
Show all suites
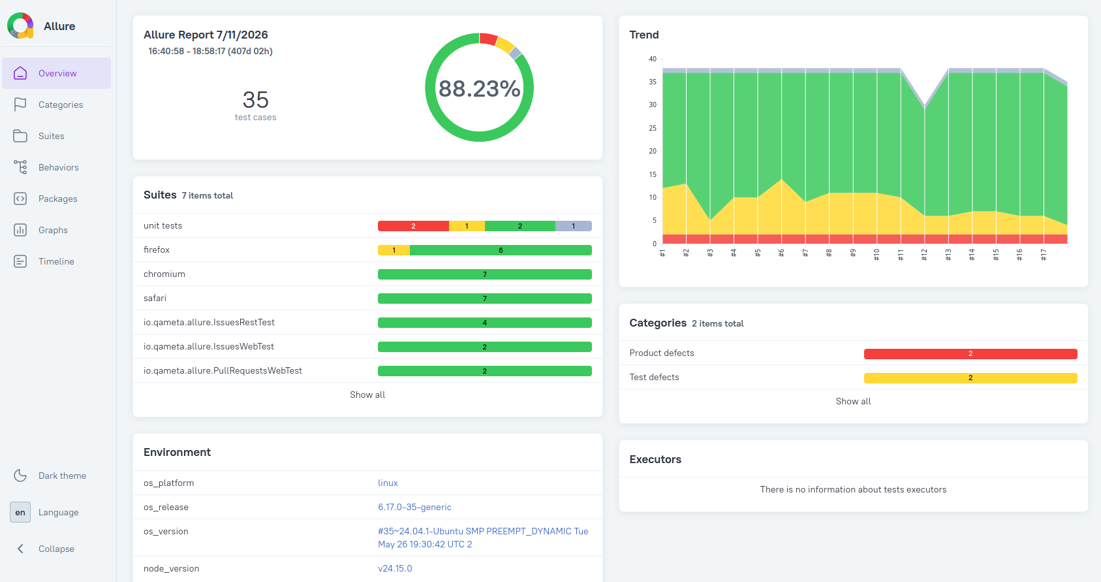pyautogui.click(x=367, y=395)
